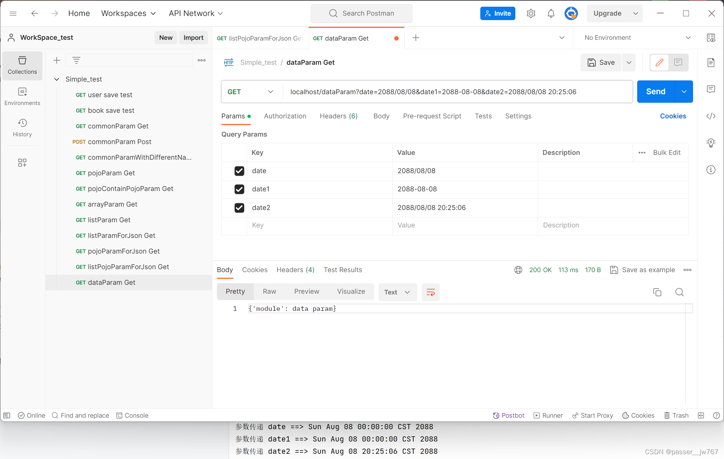Click the Beautify response icon

click(x=430, y=291)
